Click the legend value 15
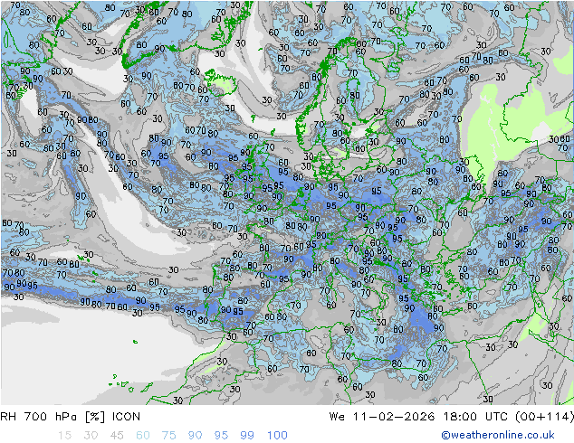 coord(64,436)
